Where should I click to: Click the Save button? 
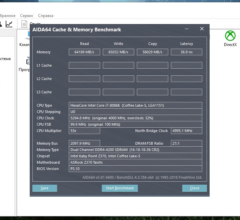coord(44,188)
